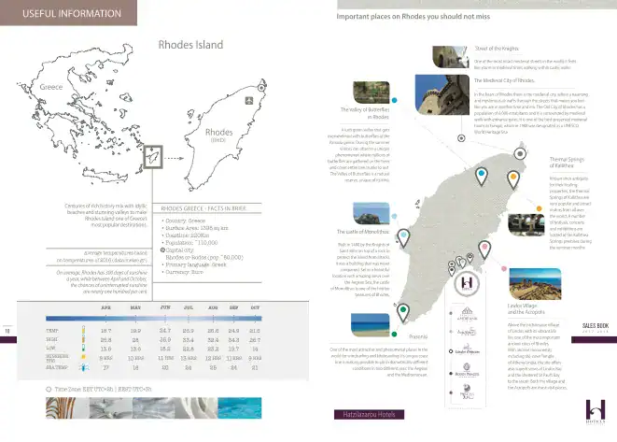Click the blue temperature gradient bar
Image resolution: width=617 pixels, height=442 pixels.
tap(153, 319)
